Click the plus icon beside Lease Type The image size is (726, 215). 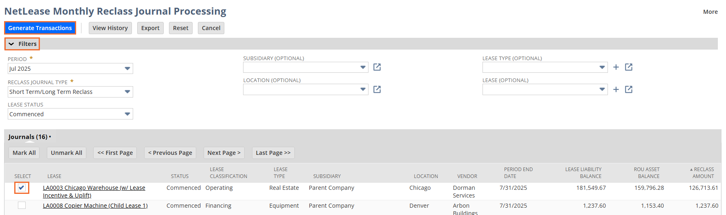[x=616, y=67]
